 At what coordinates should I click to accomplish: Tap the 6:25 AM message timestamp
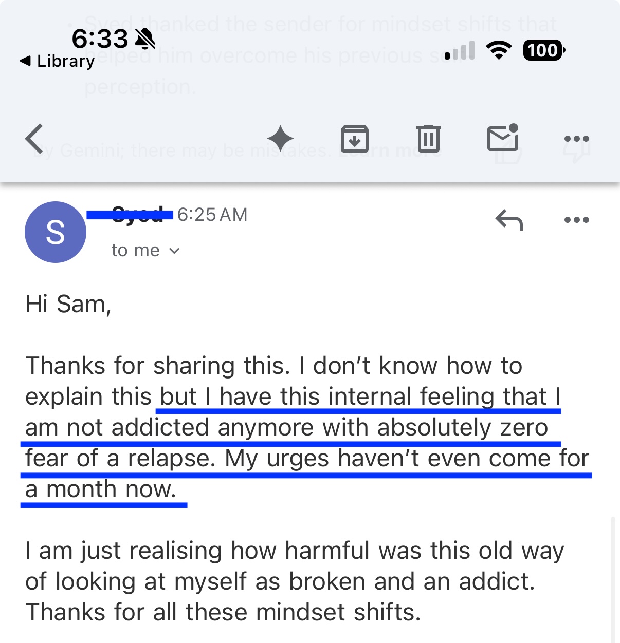coord(212,215)
